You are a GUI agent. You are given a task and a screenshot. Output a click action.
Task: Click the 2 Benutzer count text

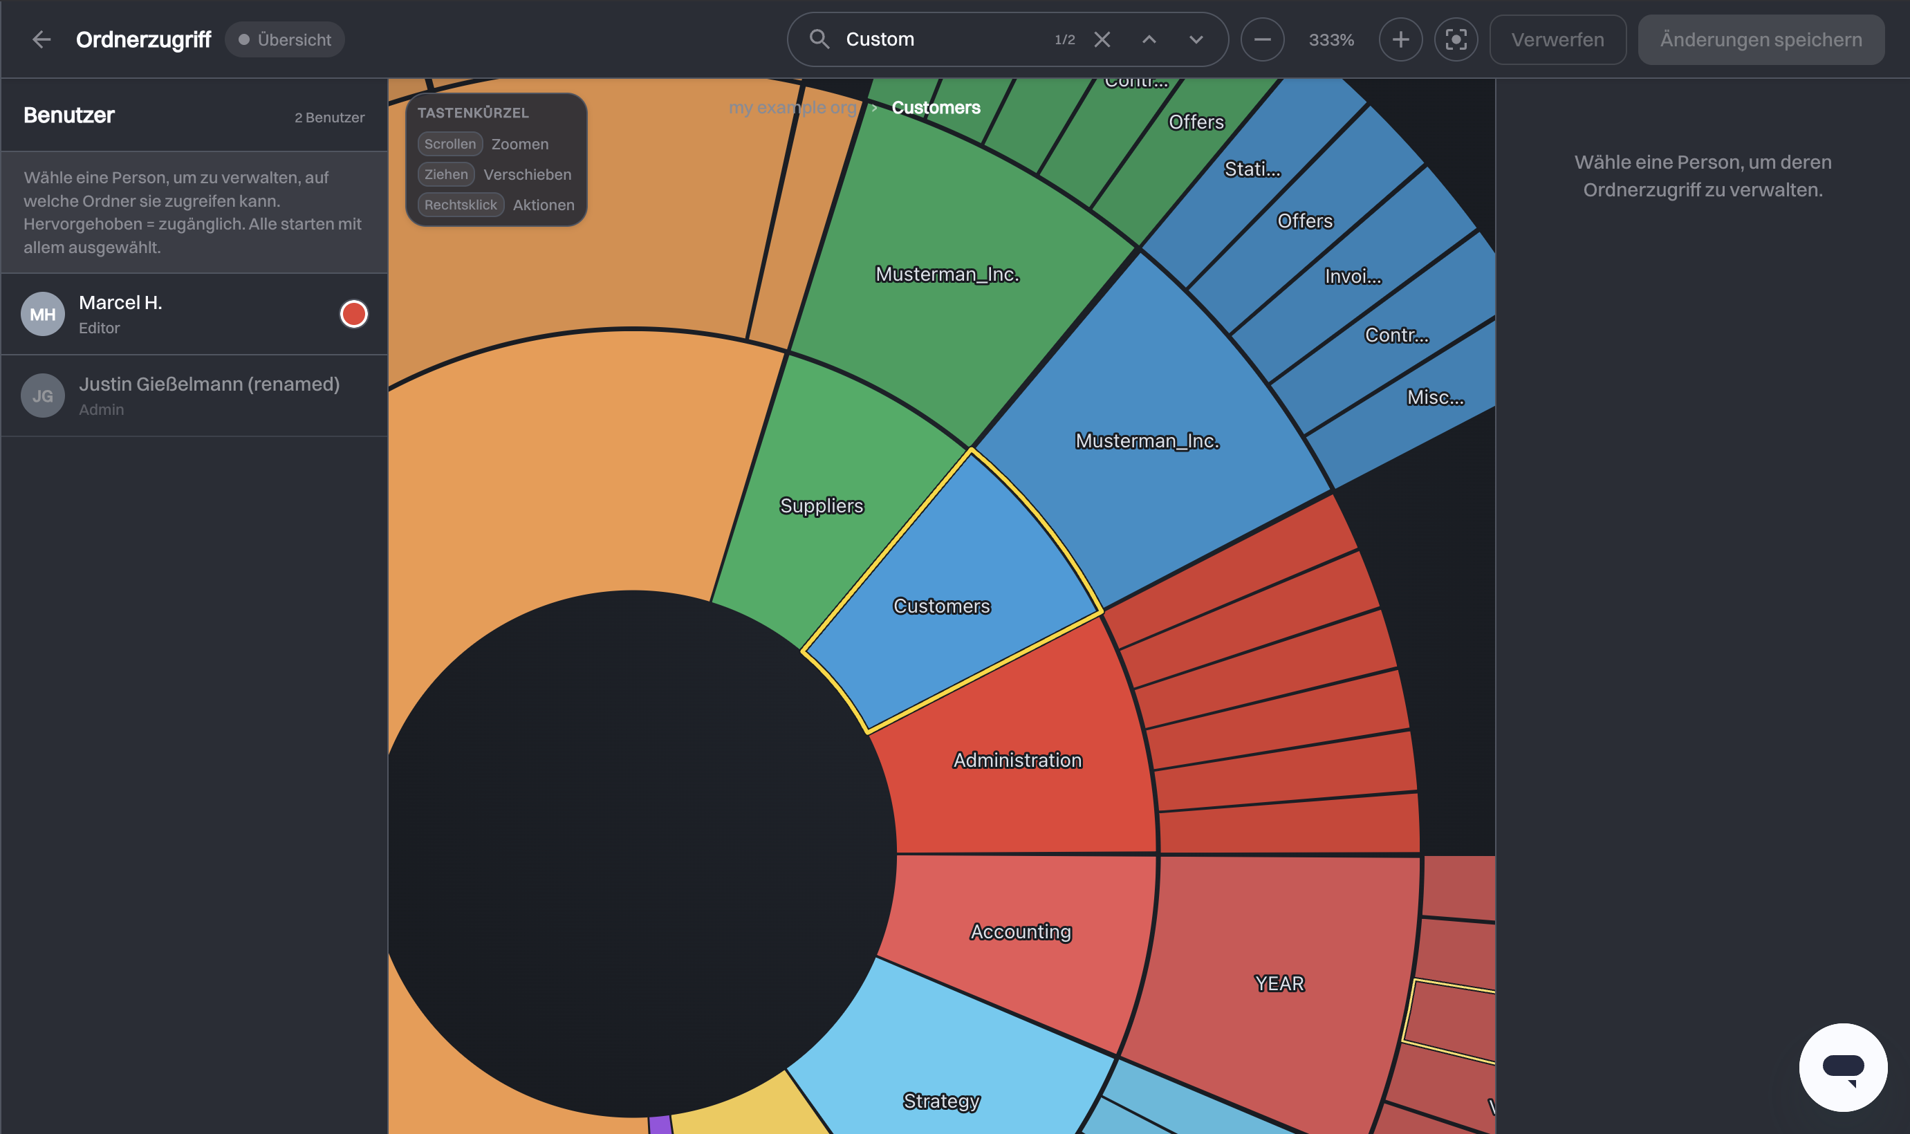[329, 118]
